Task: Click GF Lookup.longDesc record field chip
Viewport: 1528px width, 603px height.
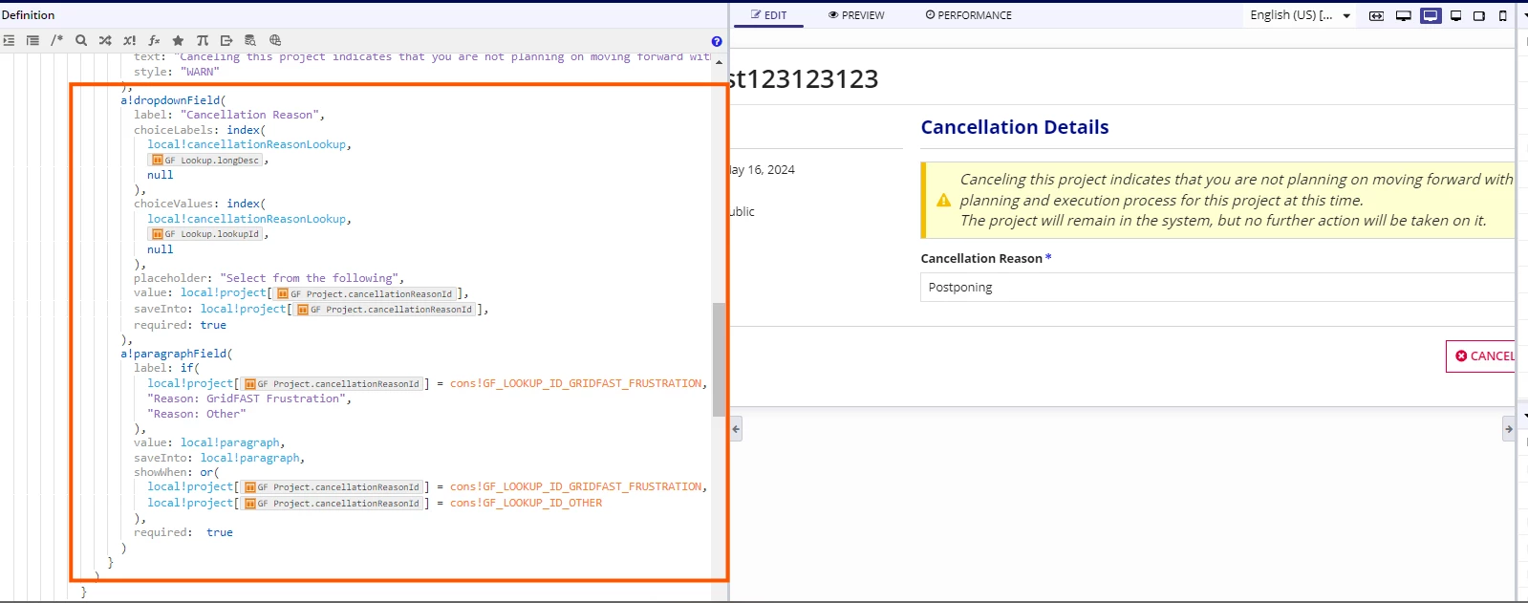Action: click(x=205, y=161)
